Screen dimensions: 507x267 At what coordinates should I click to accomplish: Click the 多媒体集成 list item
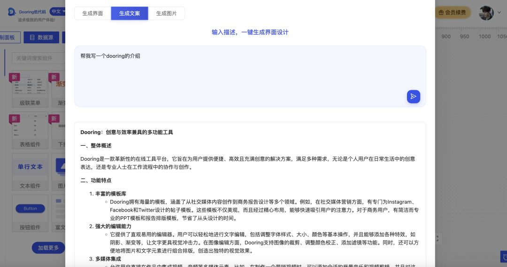point(108,259)
